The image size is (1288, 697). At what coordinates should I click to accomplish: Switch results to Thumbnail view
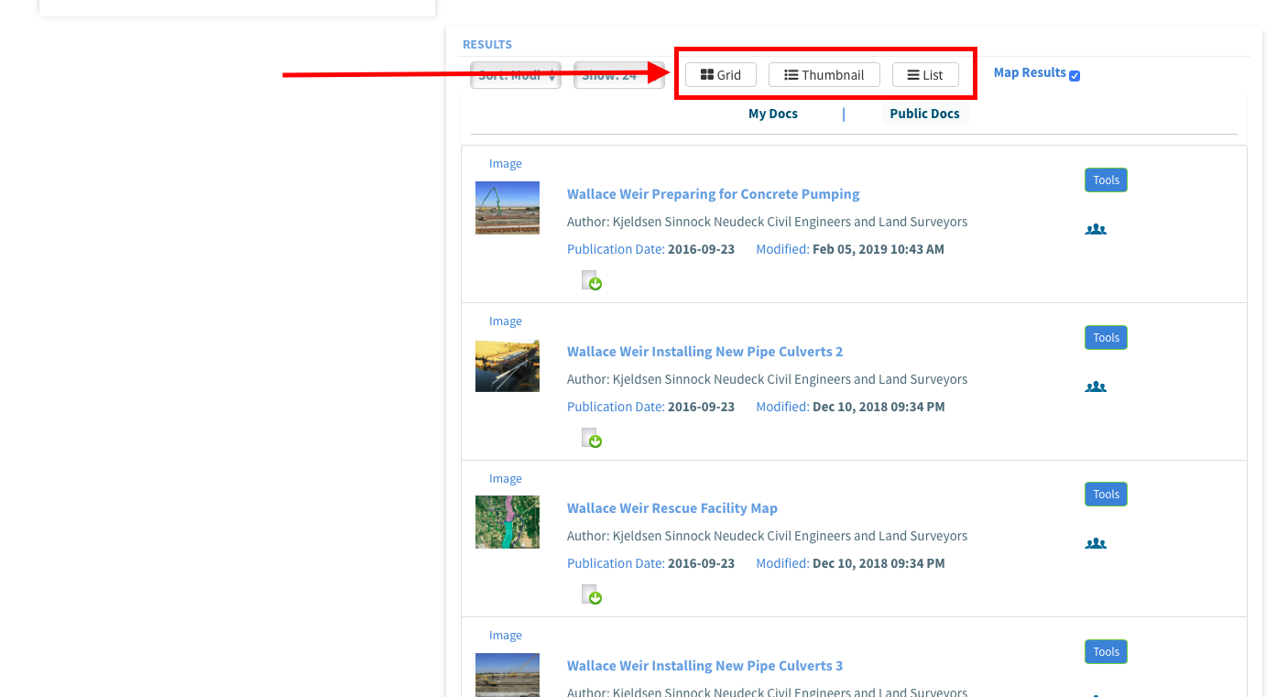pos(824,75)
